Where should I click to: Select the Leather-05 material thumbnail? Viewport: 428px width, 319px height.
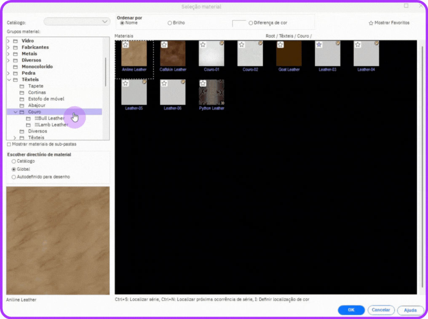tap(134, 93)
